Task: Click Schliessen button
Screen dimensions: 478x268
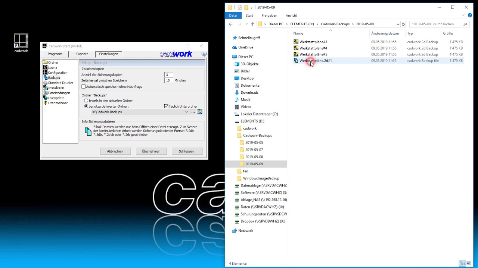Action: pyautogui.click(x=187, y=151)
